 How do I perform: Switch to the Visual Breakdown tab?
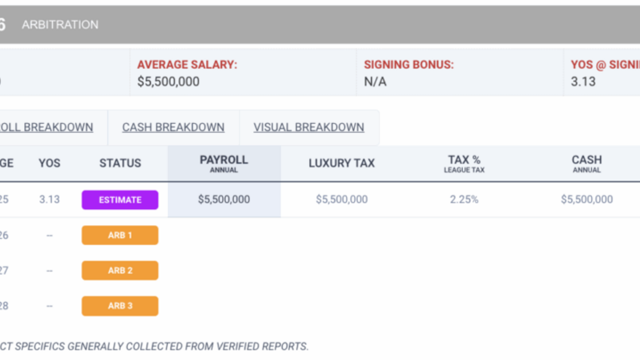click(x=309, y=127)
